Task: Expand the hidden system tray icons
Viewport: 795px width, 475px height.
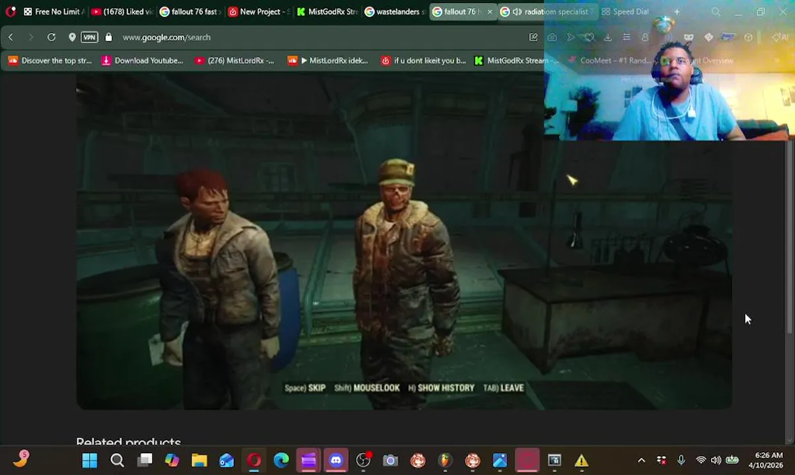Action: (x=641, y=460)
